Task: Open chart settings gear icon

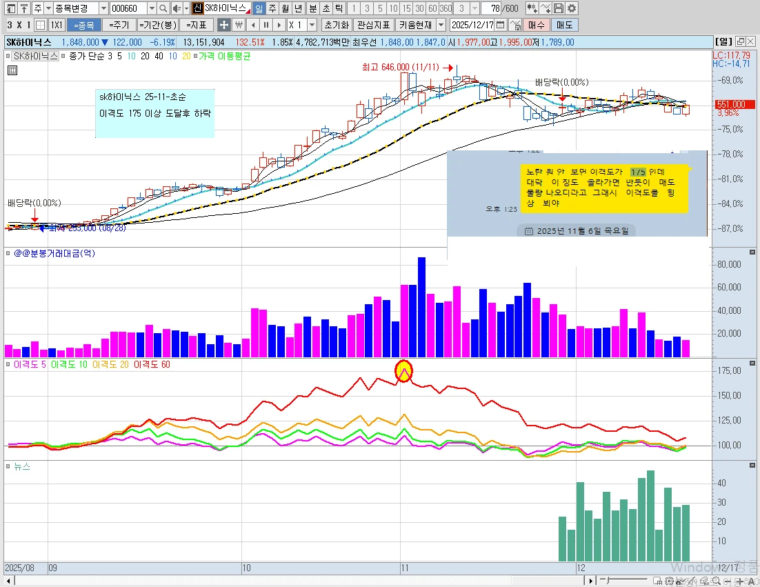Action: coord(572,8)
